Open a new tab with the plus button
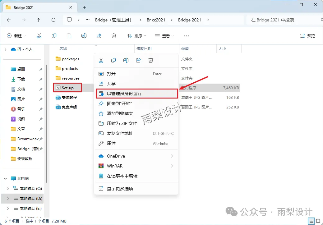Viewport: 323px width, 225px height. point(84,8)
